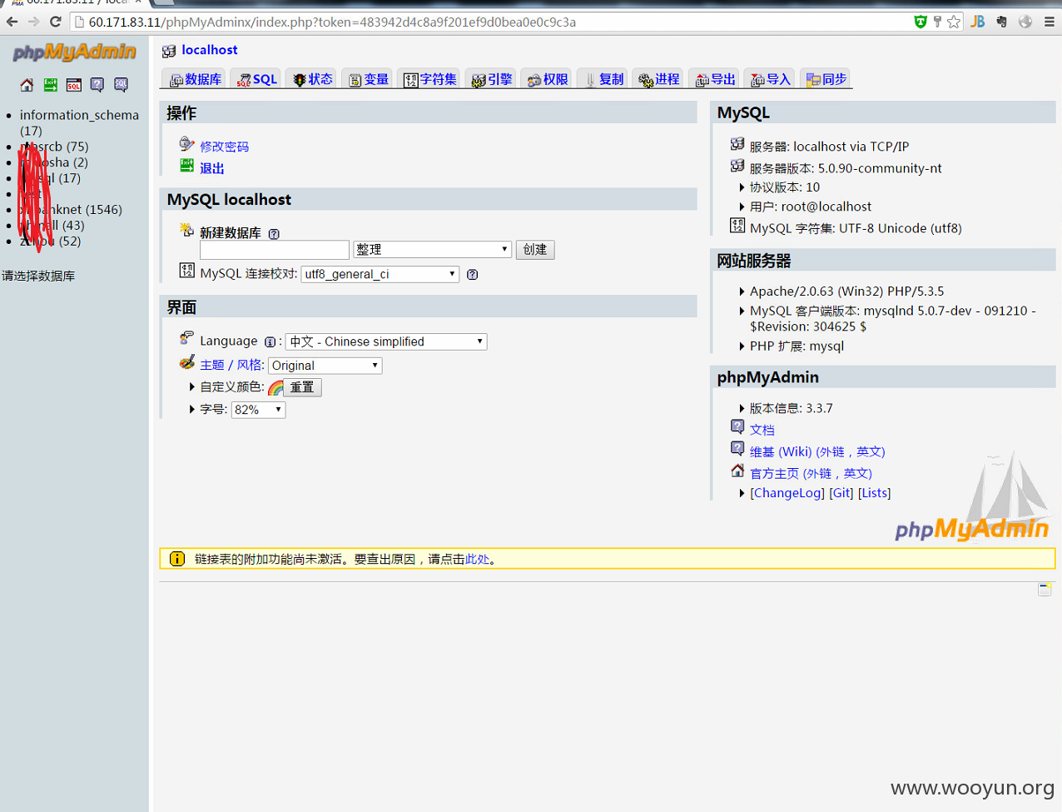1062x812 pixels.
Task: Click the 重置 color reset button
Action: 302,387
